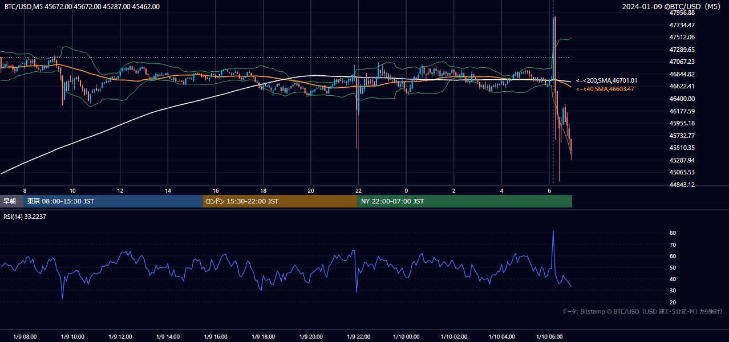
Task: Click the RSI(14) 33.2237 indicator label
Action: coord(25,217)
